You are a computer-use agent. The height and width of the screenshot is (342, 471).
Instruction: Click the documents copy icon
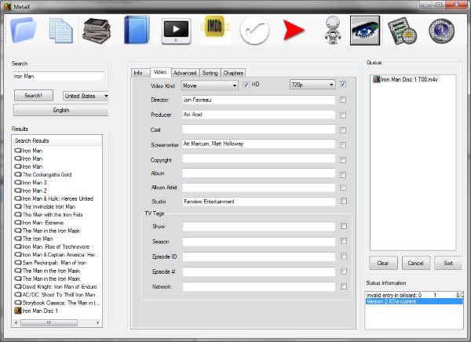coord(60,31)
